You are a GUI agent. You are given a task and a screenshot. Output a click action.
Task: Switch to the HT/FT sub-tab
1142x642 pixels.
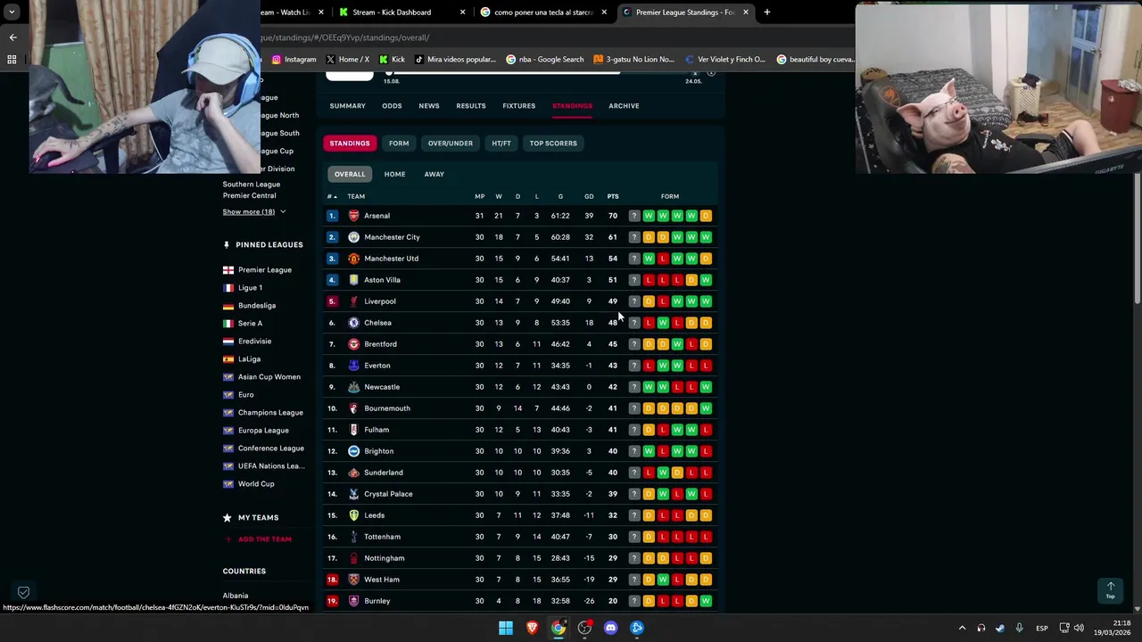[x=501, y=144]
